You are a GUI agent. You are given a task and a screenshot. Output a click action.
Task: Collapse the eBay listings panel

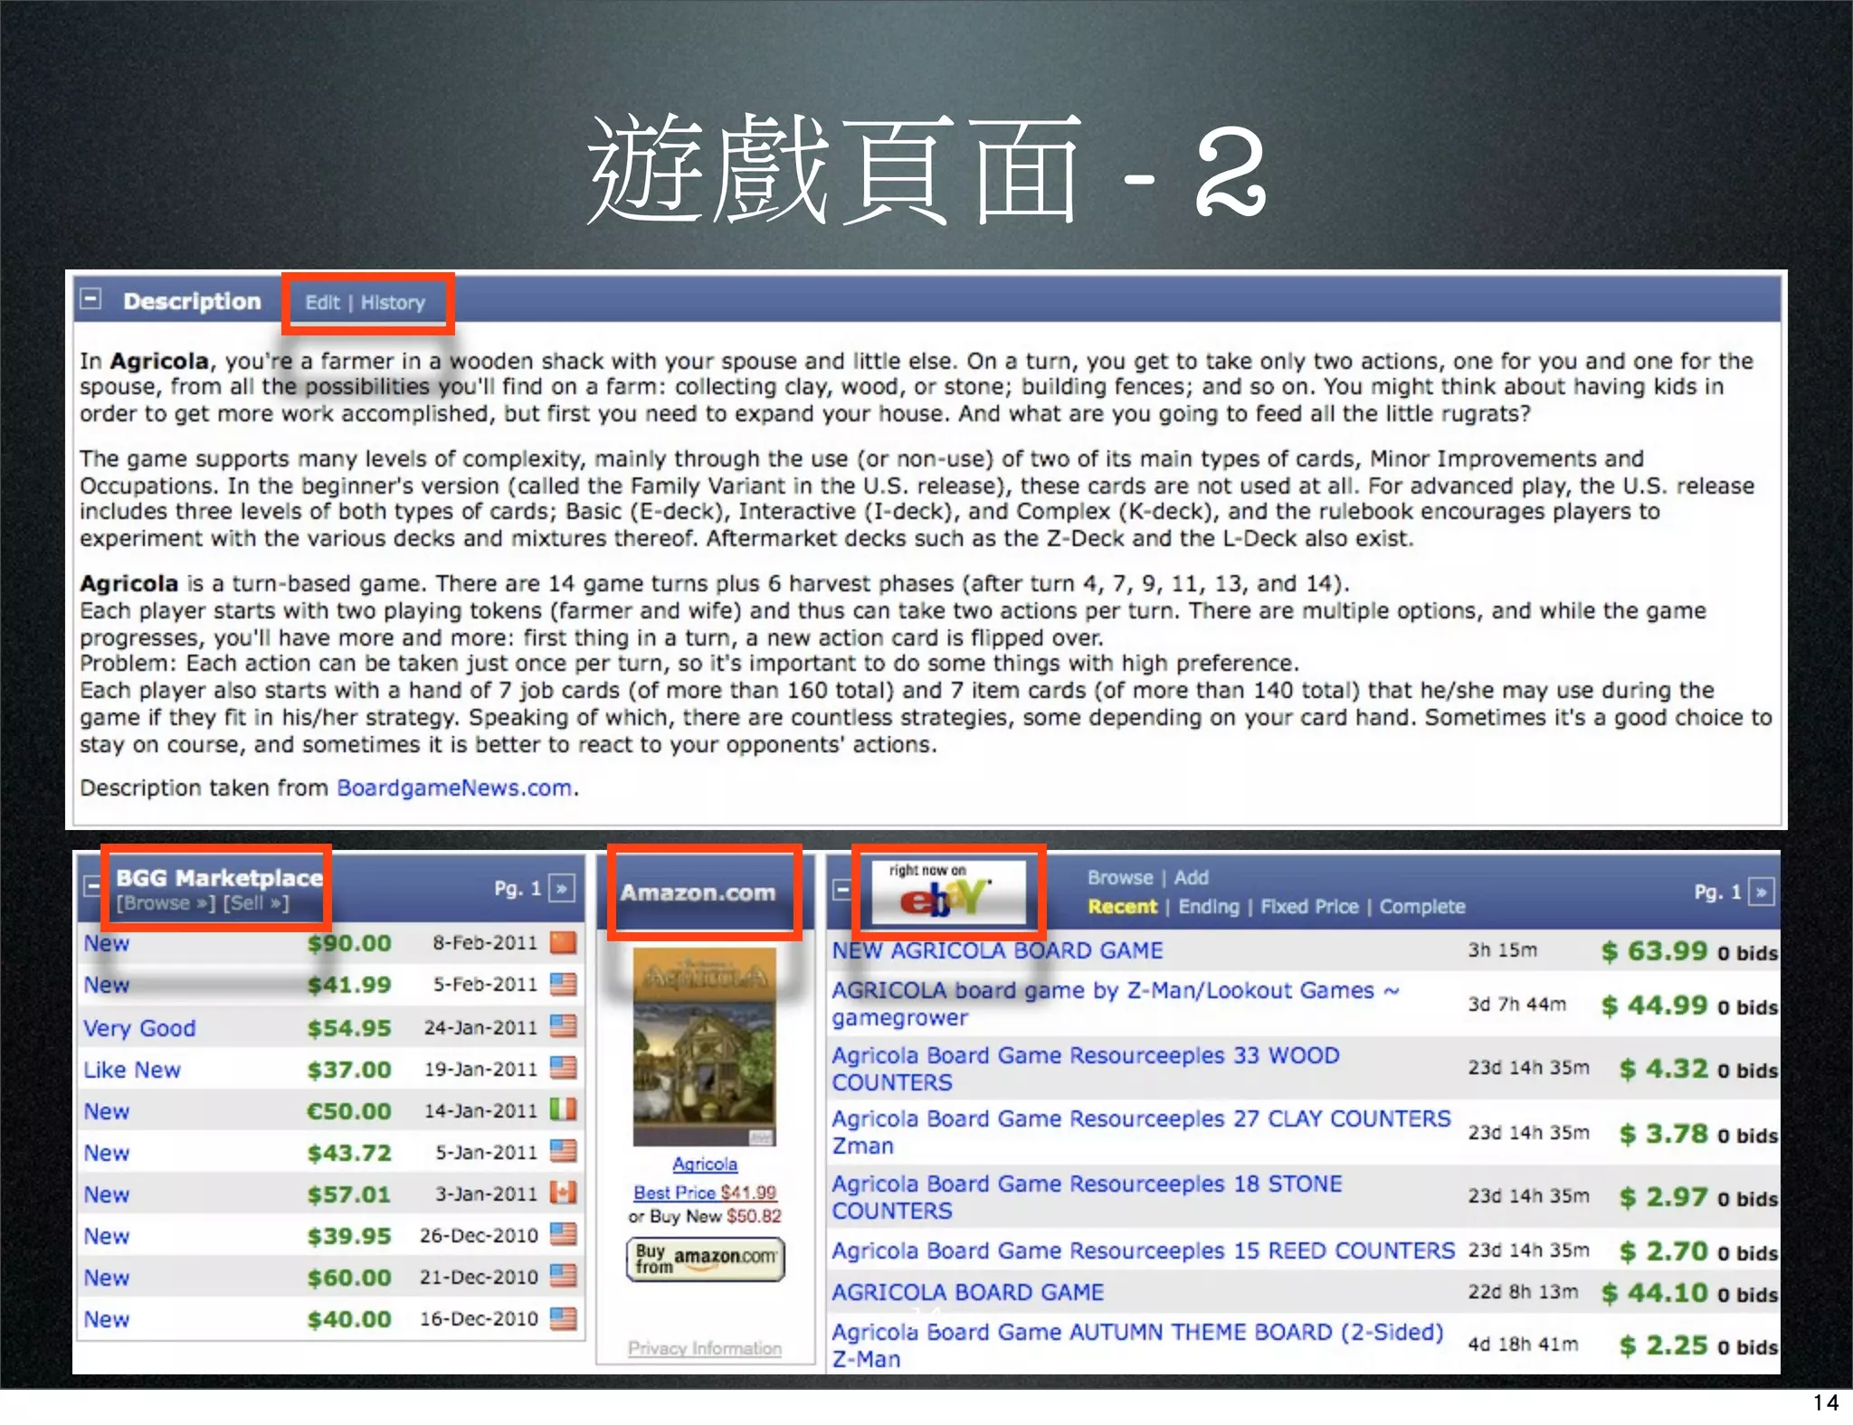(841, 890)
